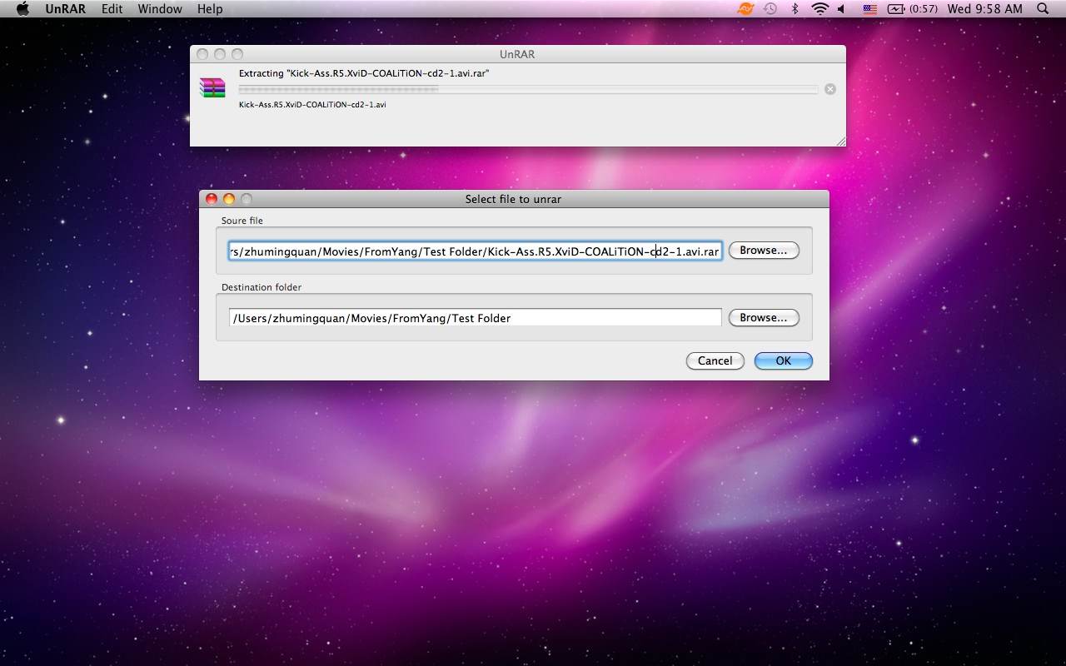Image resolution: width=1066 pixels, height=666 pixels.
Task: Click the orange menu bar app icon
Action: point(746,9)
